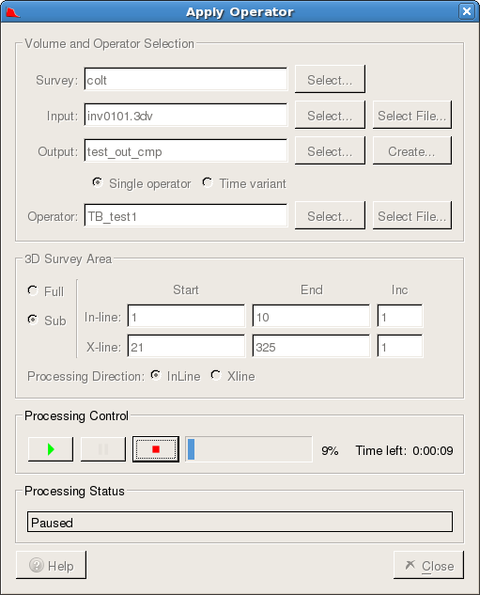Click Select button next to Survey field
This screenshot has height=595, width=480.
pos(330,79)
